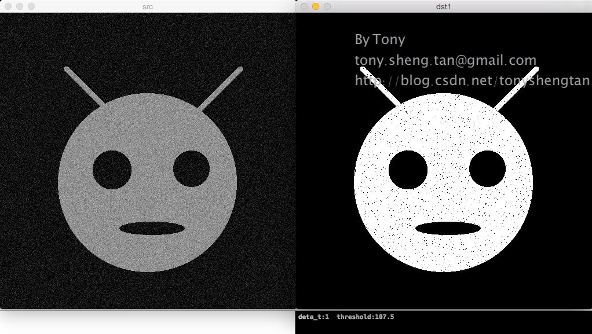Click the dst1 window title text

[444, 7]
